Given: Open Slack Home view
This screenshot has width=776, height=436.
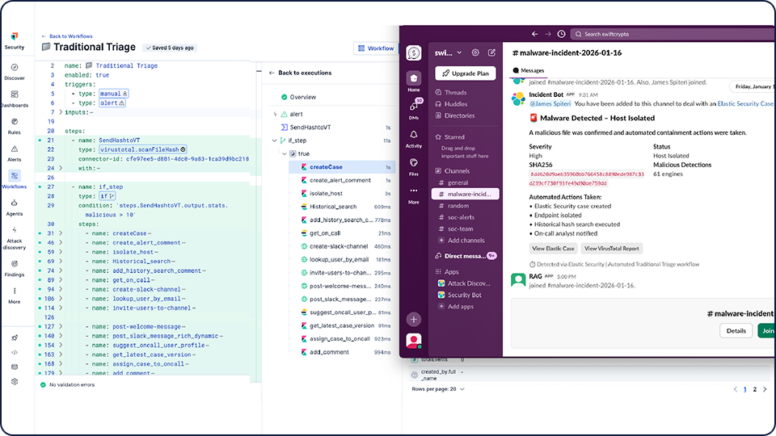Looking at the screenshot, I should (414, 82).
